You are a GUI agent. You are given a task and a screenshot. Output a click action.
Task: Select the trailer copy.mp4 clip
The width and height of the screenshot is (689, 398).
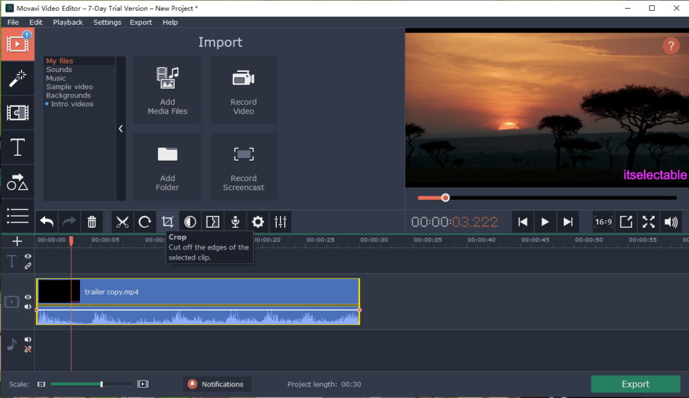click(198, 292)
